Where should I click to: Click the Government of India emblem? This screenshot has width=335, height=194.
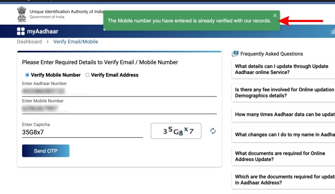[x=22, y=14]
